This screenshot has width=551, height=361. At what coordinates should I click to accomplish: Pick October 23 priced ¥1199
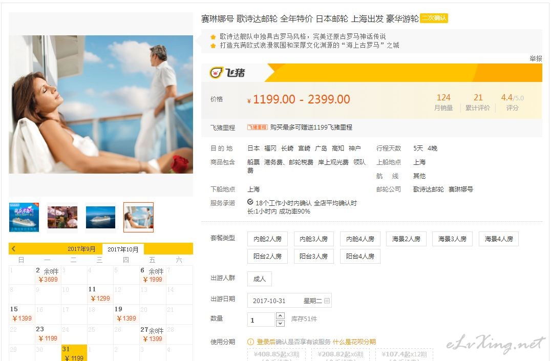point(48,334)
